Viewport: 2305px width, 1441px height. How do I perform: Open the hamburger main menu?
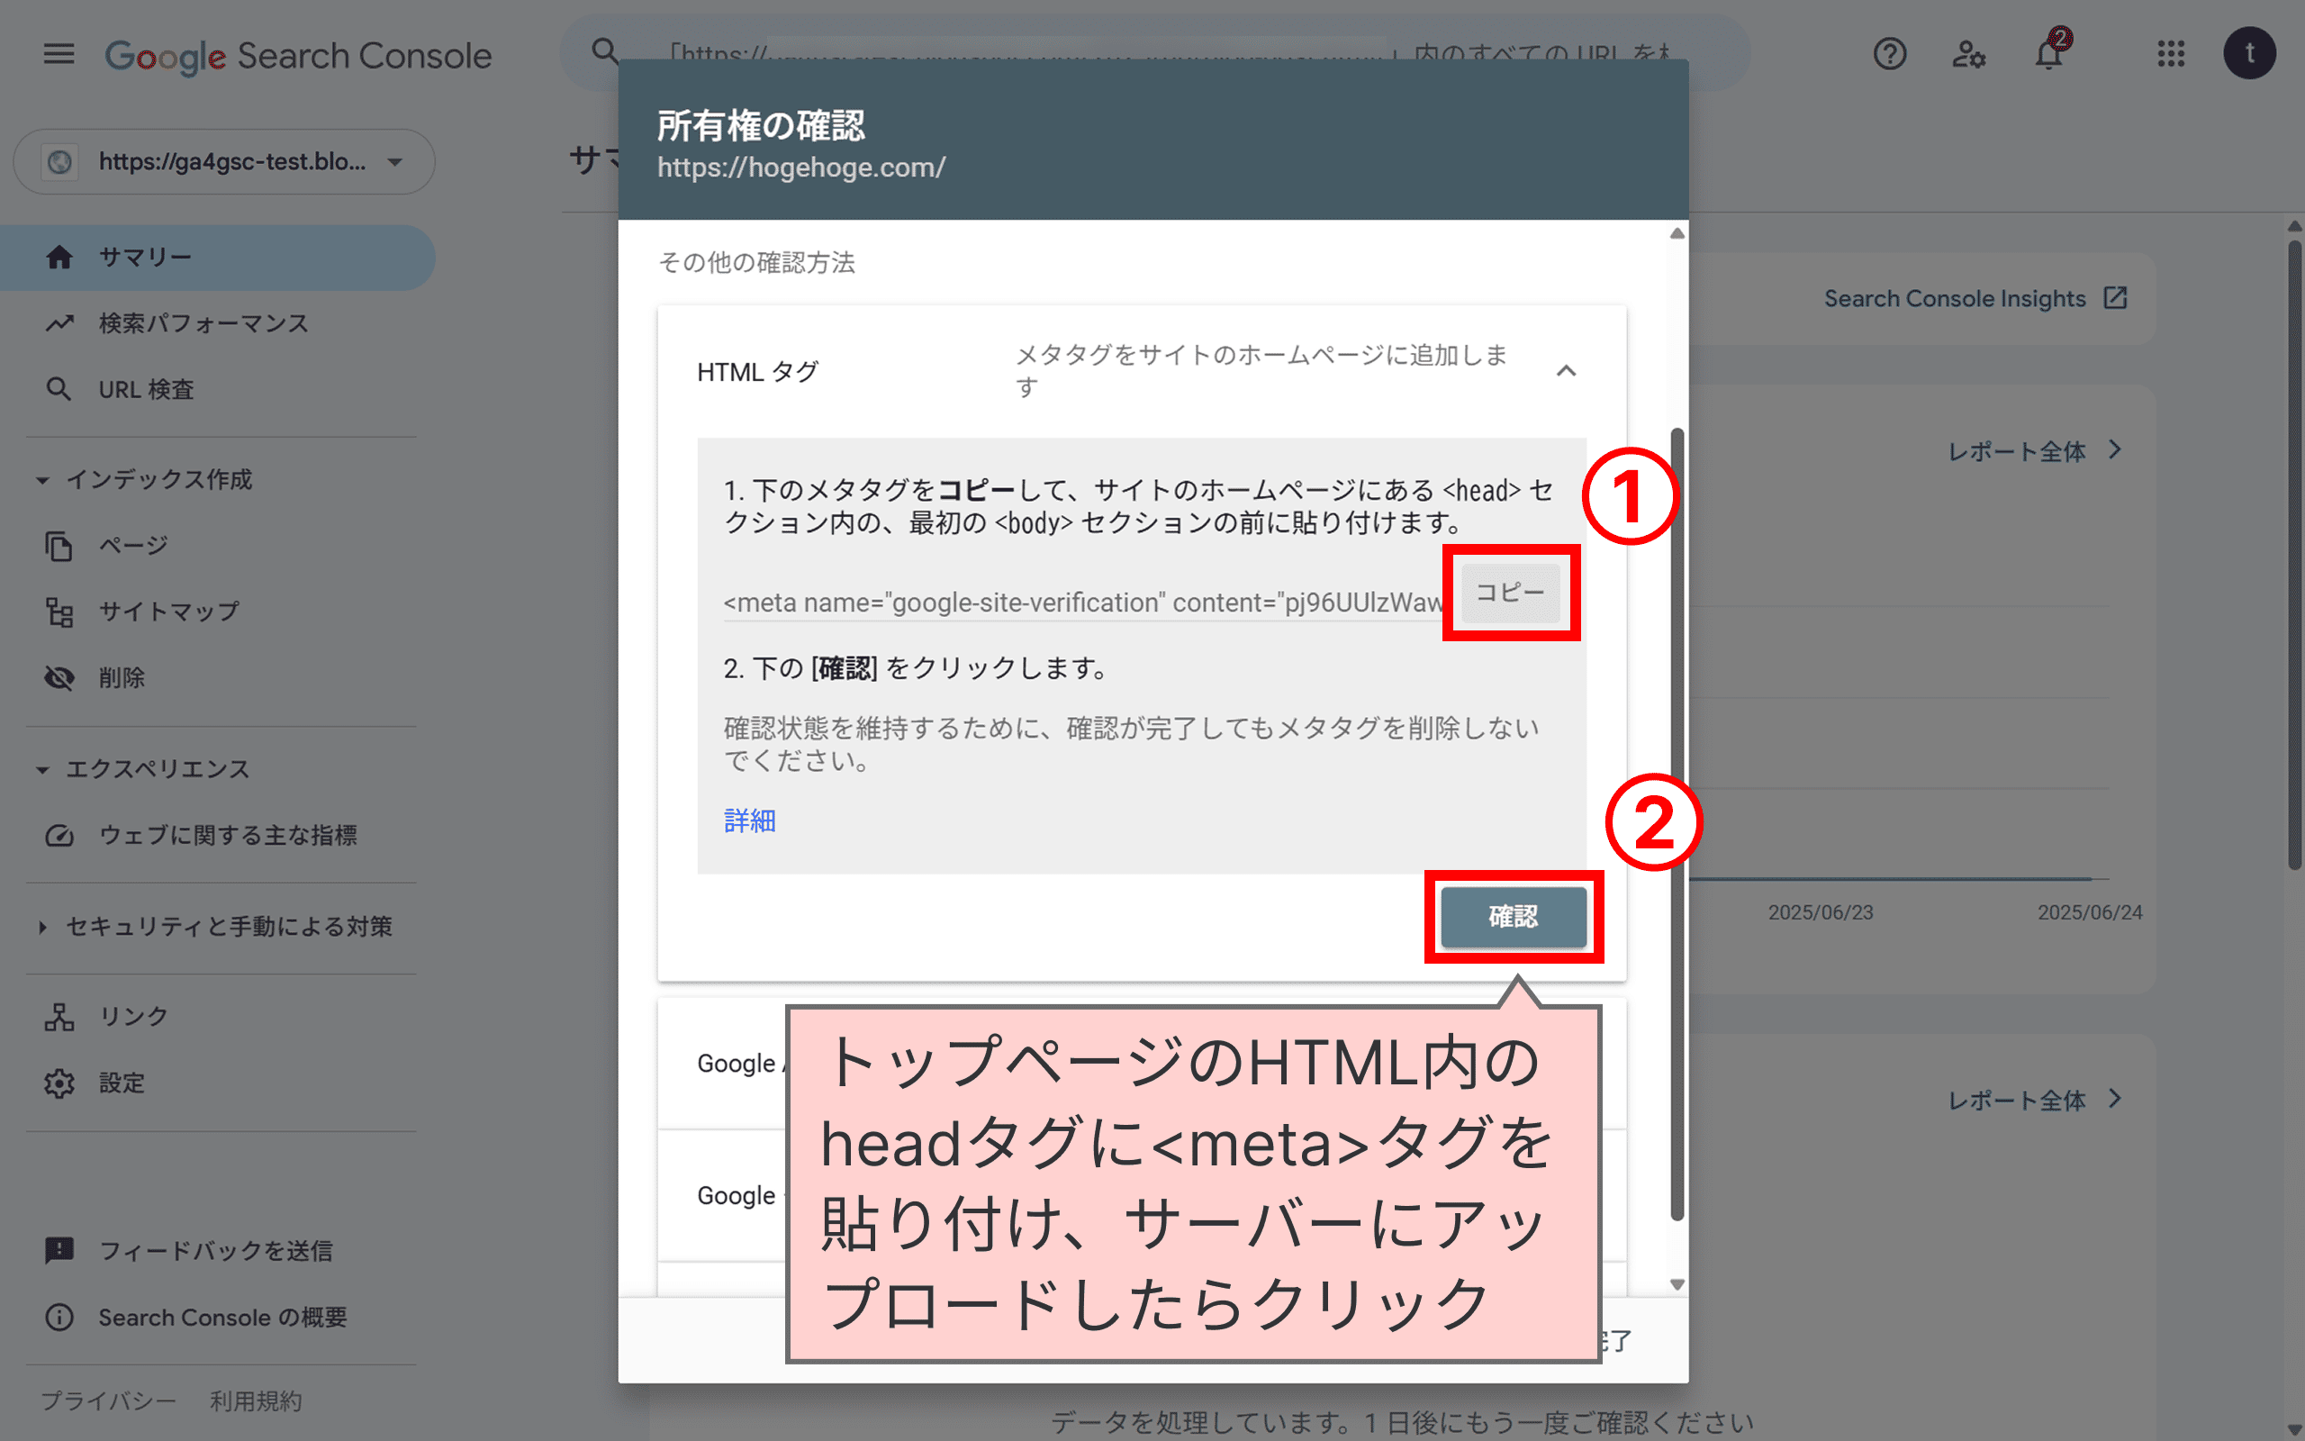click(x=59, y=54)
